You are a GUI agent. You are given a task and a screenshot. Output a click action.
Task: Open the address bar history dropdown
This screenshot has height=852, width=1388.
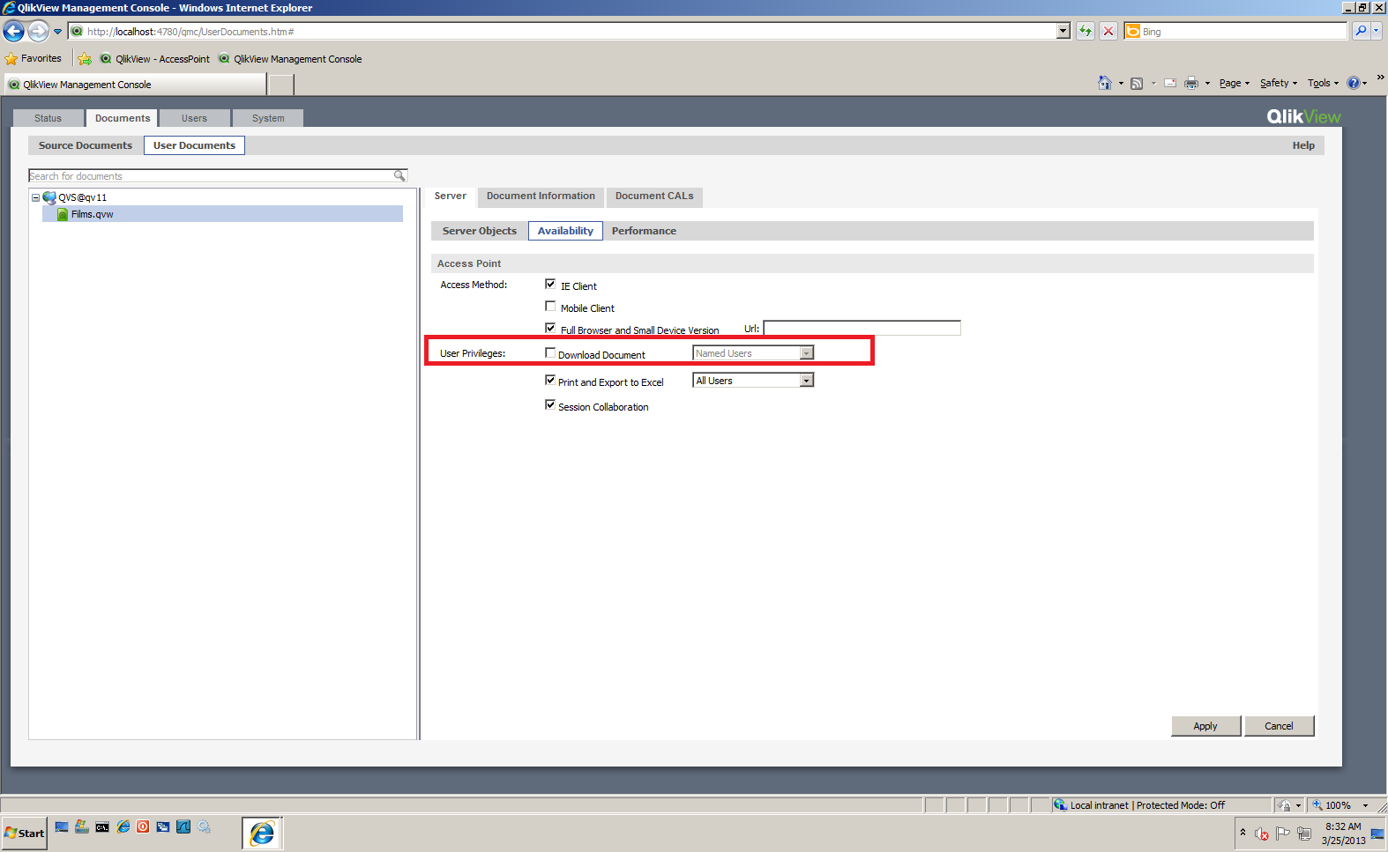(x=1063, y=31)
